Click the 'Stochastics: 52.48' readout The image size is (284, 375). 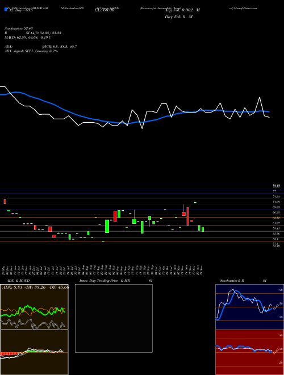pyautogui.click(x=18, y=28)
